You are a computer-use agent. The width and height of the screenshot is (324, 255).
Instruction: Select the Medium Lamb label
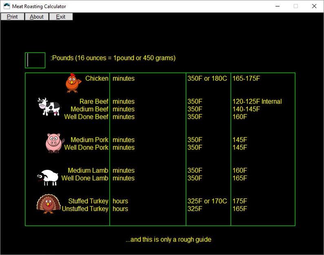pos(88,170)
